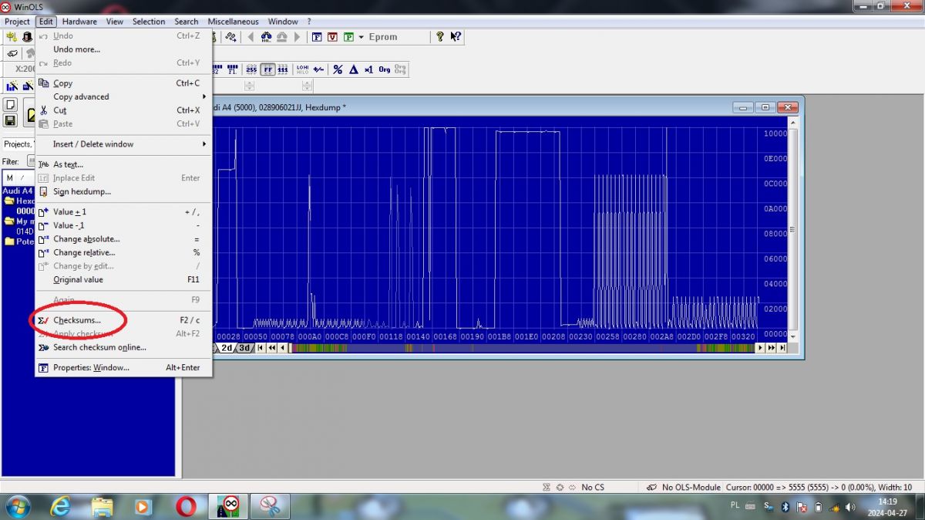This screenshot has width=925, height=520.
Task: Click the percent difference icon
Action: click(338, 69)
